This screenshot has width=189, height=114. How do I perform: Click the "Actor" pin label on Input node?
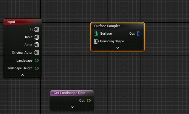(28, 45)
